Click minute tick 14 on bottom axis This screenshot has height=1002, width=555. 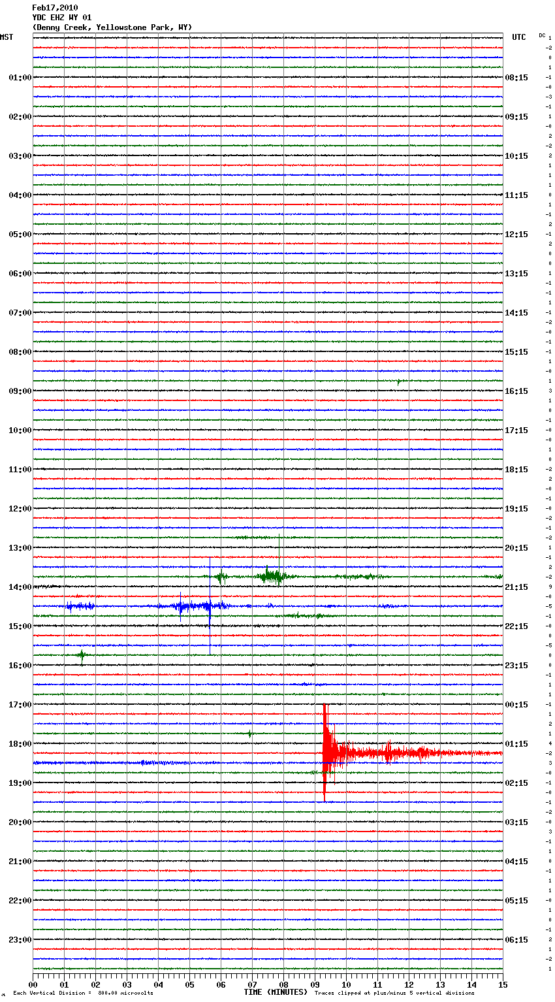pos(471,984)
